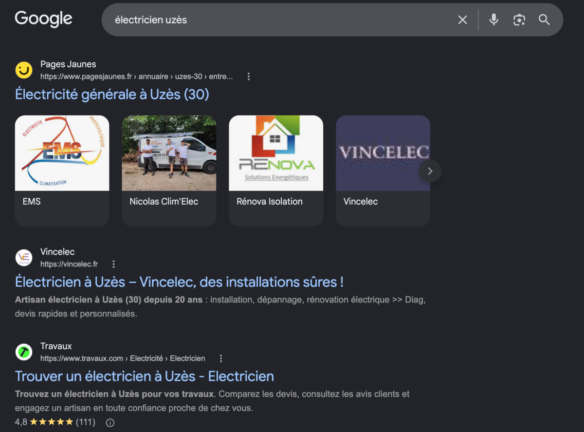
Task: Click the https://vincelec.fr URL
Action: [x=69, y=264]
